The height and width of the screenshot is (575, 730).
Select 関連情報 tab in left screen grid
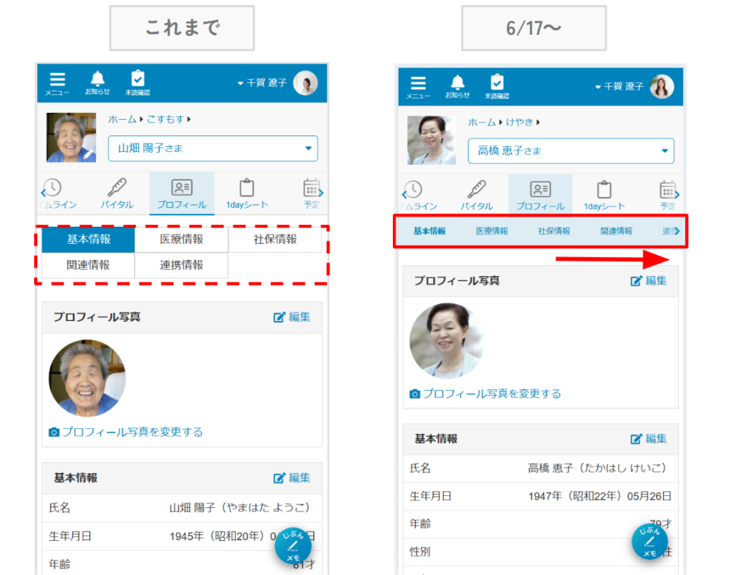tap(88, 265)
